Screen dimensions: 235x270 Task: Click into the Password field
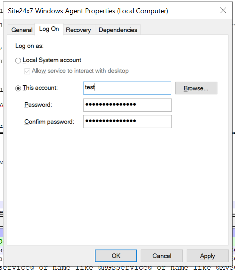point(127,105)
